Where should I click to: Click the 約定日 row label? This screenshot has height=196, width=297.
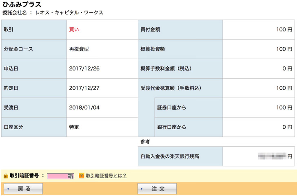coord(11,88)
